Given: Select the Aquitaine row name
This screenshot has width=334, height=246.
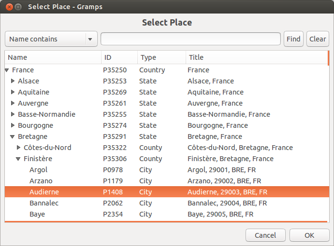Looking at the screenshot, I should click(34, 92).
